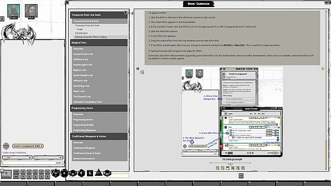This screenshot has width=331, height=186.
Task: Select the Mork character portrait
Action: (31, 10)
